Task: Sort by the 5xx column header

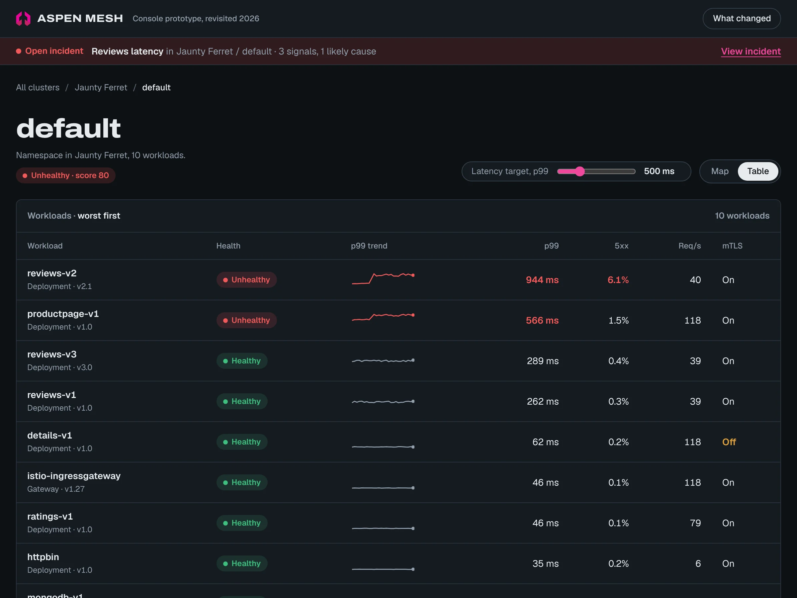Action: (x=621, y=246)
